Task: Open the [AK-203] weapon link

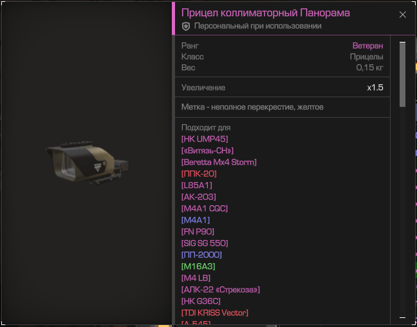Action: pyautogui.click(x=199, y=197)
